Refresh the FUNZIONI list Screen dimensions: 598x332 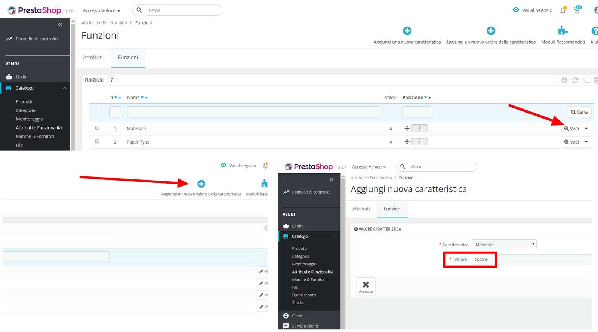[575, 80]
